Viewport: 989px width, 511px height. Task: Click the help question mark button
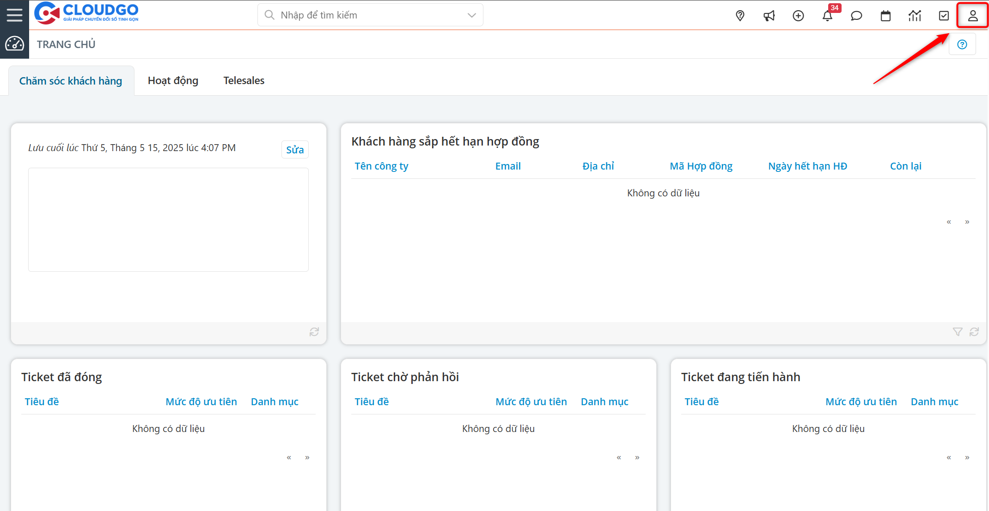pyautogui.click(x=962, y=44)
